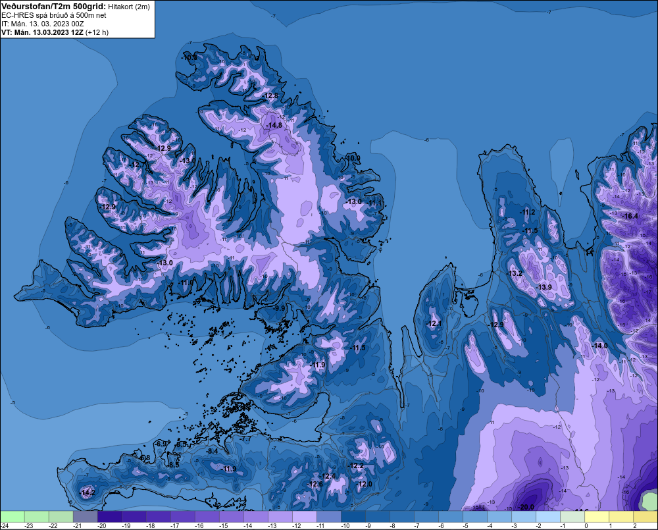This screenshot has width=658, height=530.
Task: Click the -13.2 temperature label
Action: (x=515, y=273)
